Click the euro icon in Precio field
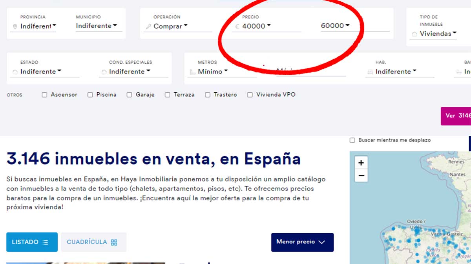The width and height of the screenshot is (471, 264). 237,27
